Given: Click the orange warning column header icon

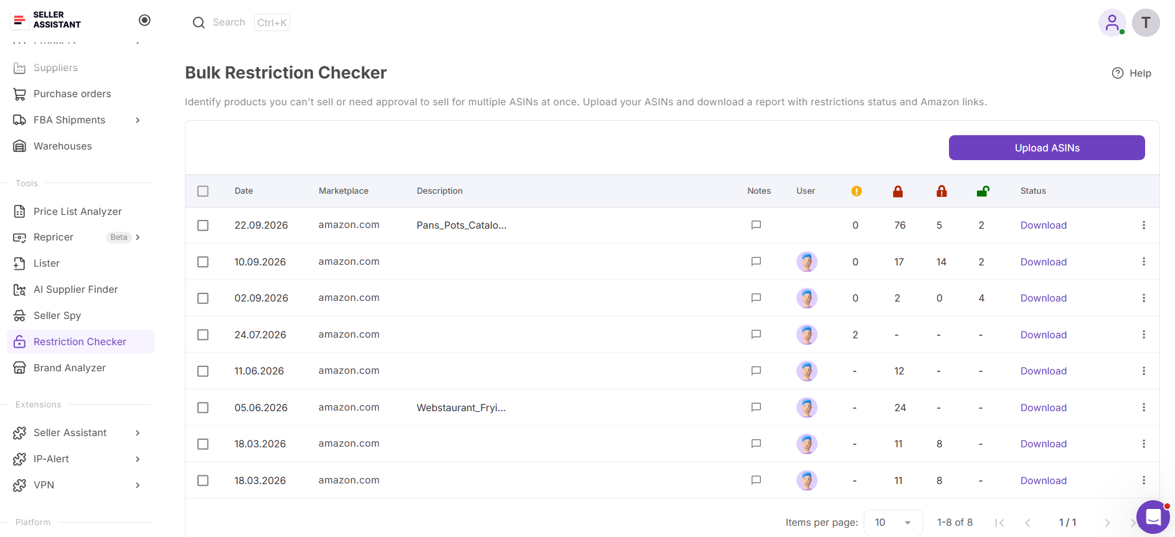Looking at the screenshot, I should coord(857,191).
